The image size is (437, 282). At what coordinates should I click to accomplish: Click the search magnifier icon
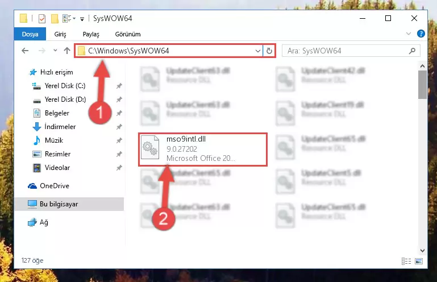click(412, 51)
